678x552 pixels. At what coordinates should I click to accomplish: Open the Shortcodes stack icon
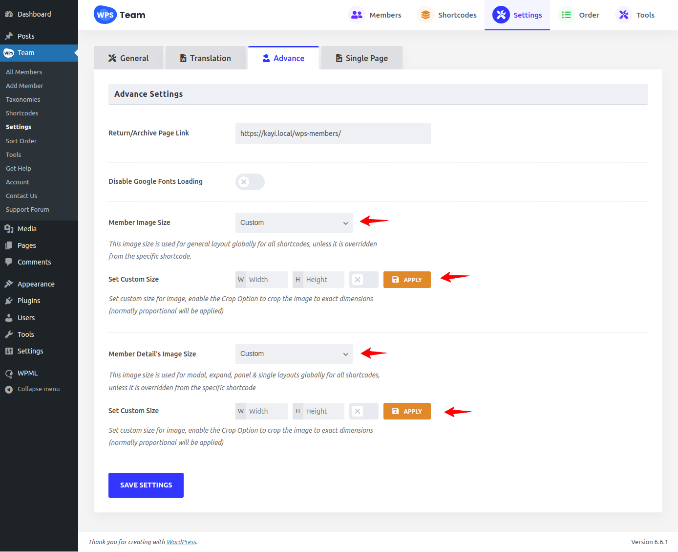(425, 15)
